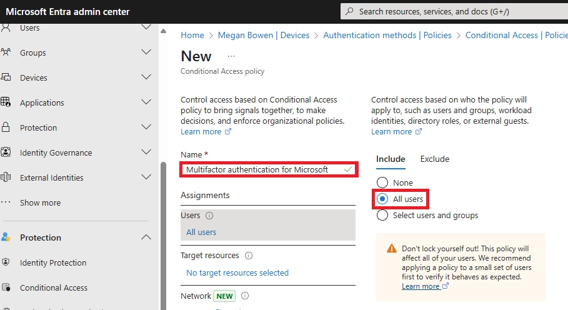Click the External Identities icon
Image resolution: width=568 pixels, height=310 pixels.
[6, 177]
